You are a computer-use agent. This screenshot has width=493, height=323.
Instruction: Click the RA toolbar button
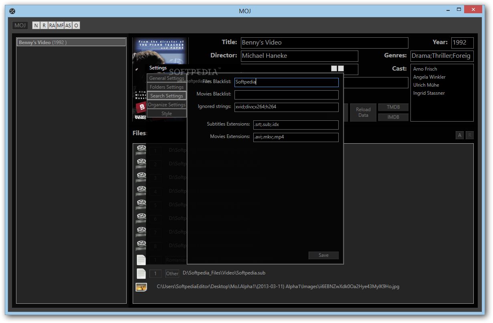[x=52, y=25]
